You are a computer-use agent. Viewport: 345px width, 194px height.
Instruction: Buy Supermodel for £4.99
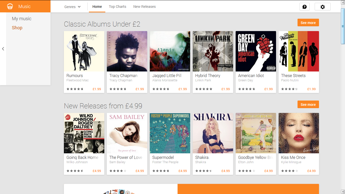point(183,171)
